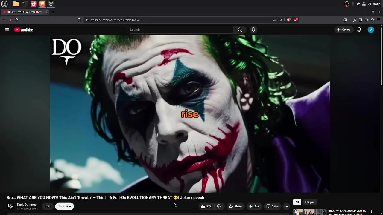Go forward in browser history
The image size is (383, 215).
tap(10, 20)
